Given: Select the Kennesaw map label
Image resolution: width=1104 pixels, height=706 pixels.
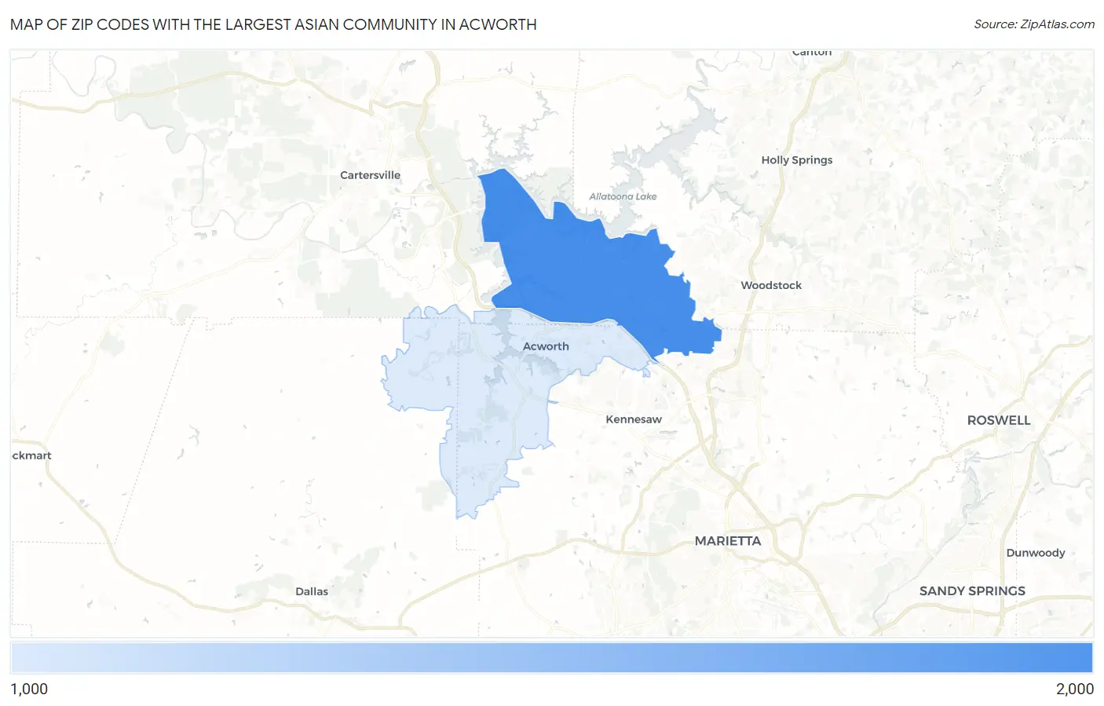Looking at the screenshot, I should pyautogui.click(x=634, y=419).
